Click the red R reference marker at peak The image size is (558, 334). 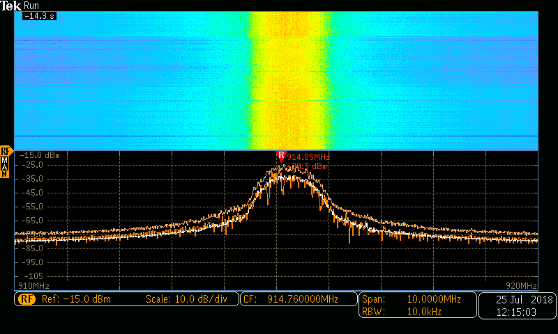281,155
